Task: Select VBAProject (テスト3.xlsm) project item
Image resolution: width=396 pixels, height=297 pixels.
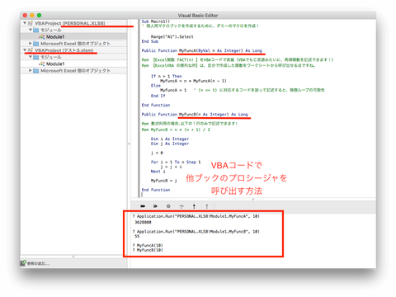Action: [64, 50]
